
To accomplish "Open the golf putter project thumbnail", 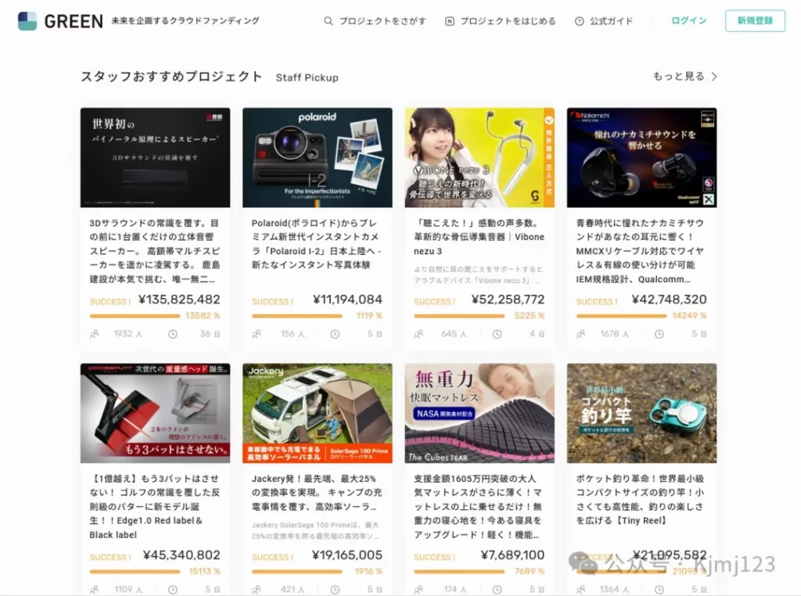I will pyautogui.click(x=156, y=413).
